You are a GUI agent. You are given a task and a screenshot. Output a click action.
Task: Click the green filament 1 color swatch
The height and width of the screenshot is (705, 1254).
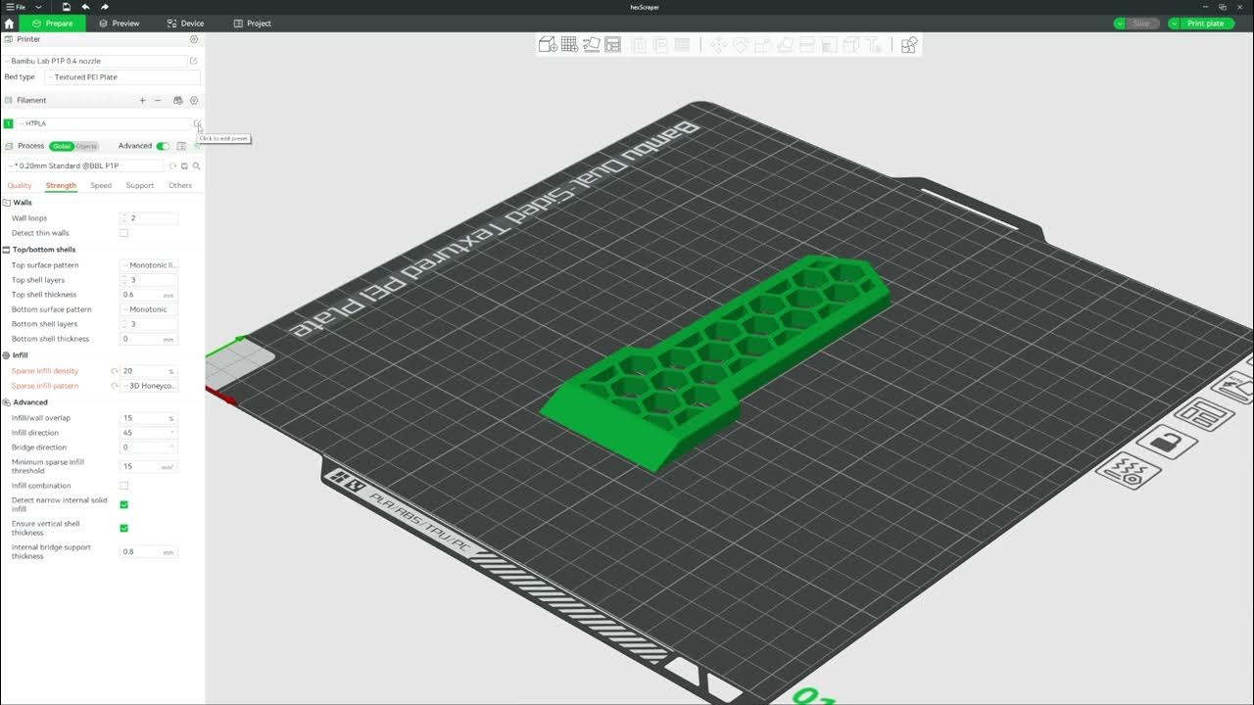tap(9, 123)
